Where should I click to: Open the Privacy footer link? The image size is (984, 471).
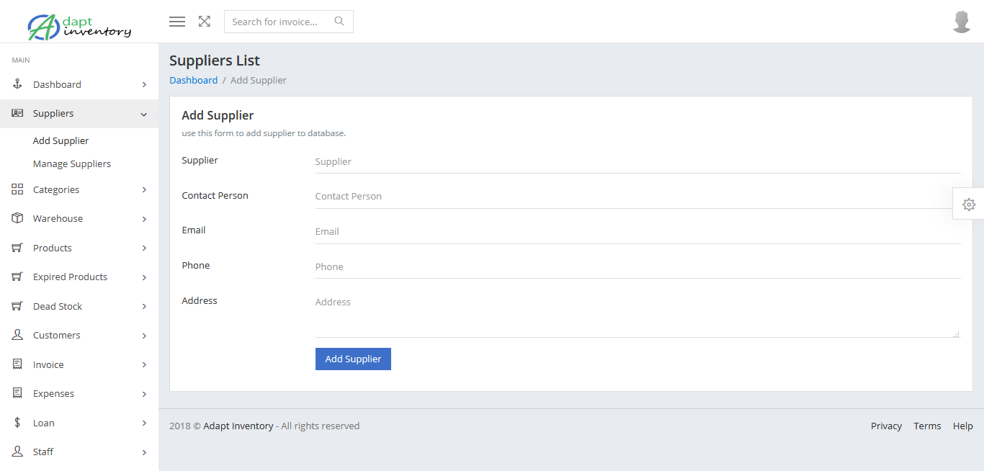886,426
